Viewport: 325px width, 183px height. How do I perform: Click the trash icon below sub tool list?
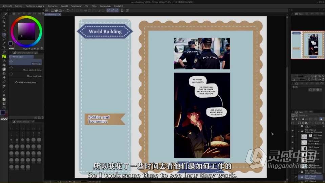43,118
